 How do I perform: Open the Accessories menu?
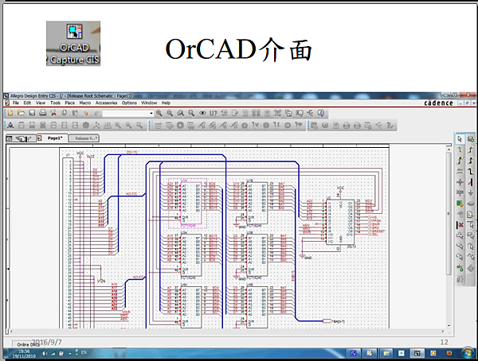(x=107, y=103)
